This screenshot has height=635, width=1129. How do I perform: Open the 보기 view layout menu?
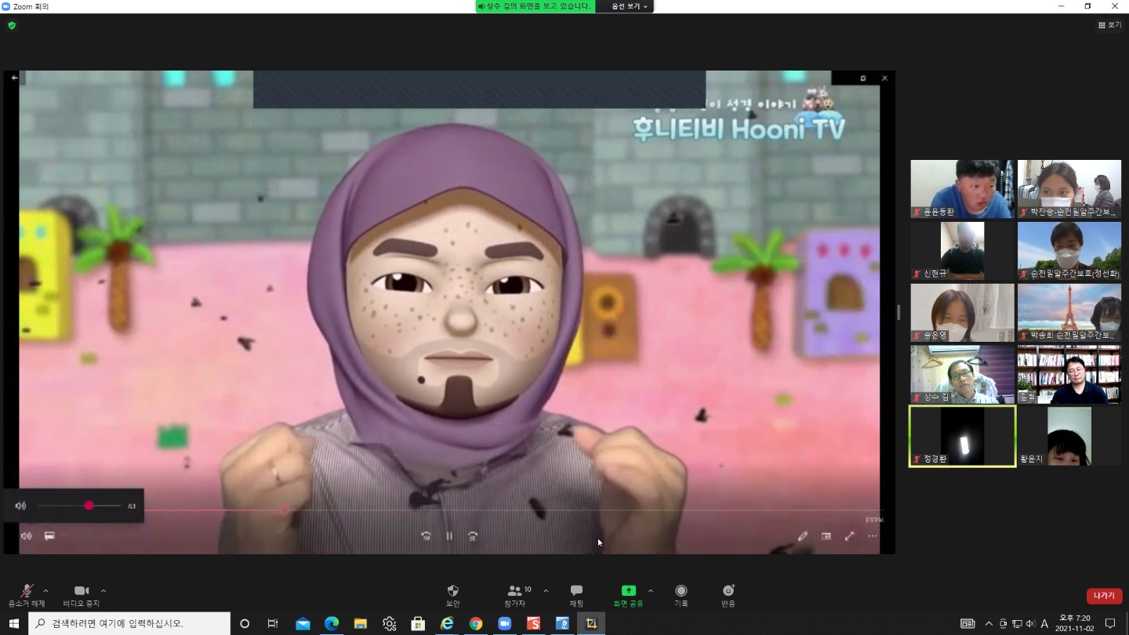coord(1109,25)
